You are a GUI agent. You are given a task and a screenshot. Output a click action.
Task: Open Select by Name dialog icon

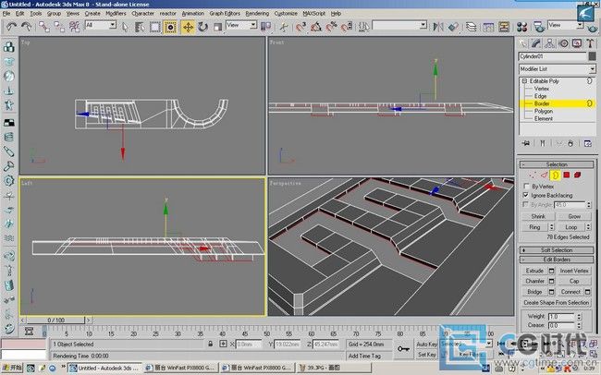click(140, 27)
